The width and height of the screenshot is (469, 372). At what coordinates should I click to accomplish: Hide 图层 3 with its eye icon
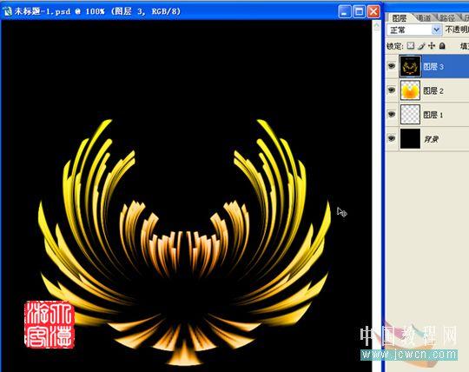(392, 66)
